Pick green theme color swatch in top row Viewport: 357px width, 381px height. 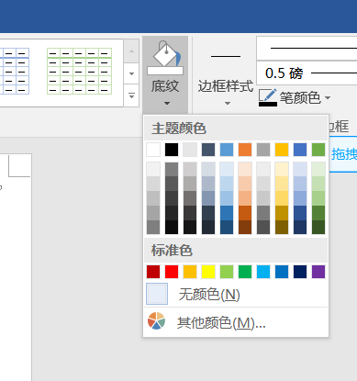click(318, 150)
